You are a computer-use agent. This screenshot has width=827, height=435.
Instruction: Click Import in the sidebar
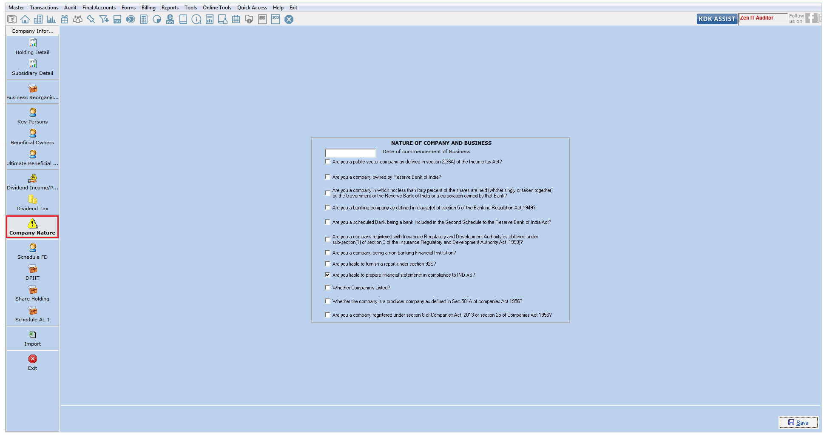coord(32,338)
